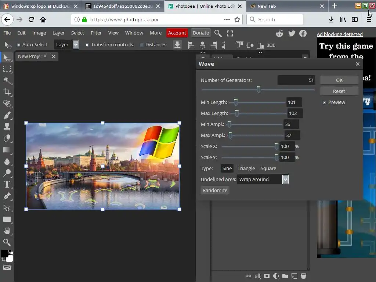Click the download layer icon in options bar
376x282 pixels.
177,45
